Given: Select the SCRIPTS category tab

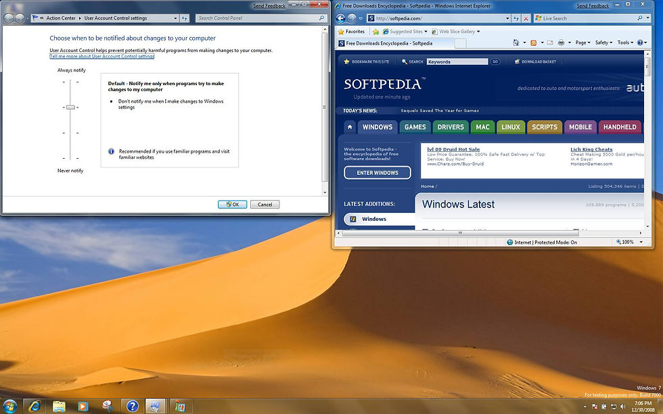Looking at the screenshot, I should (x=545, y=127).
